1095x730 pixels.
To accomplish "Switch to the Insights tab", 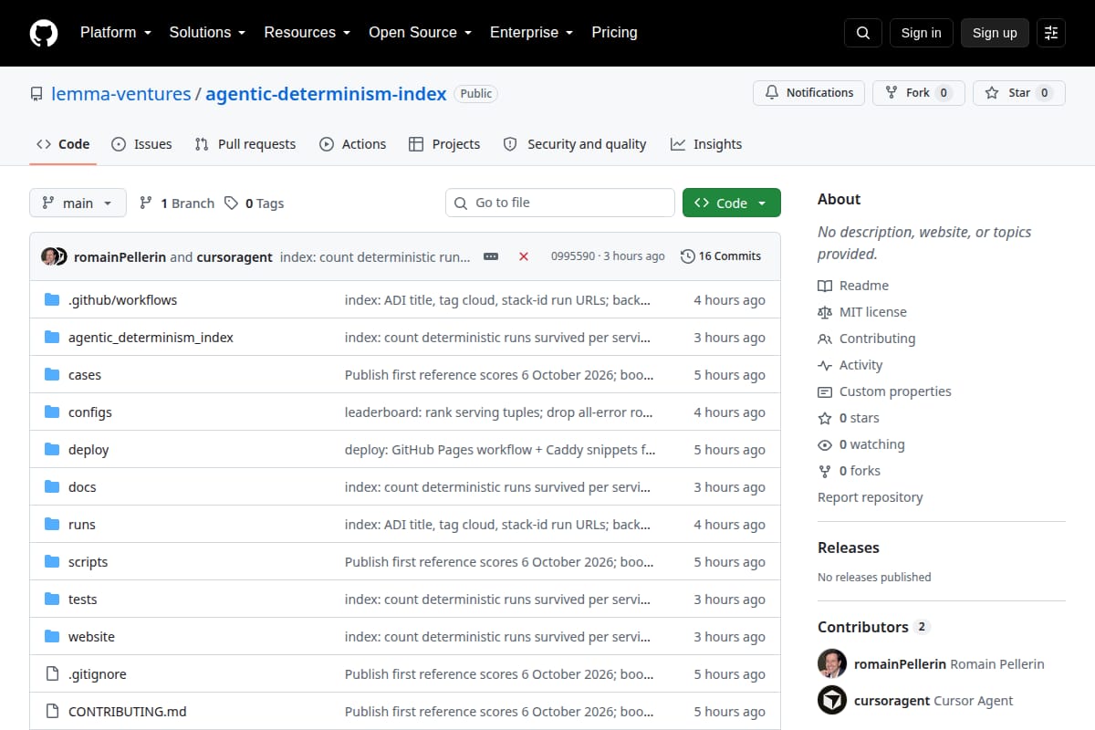I will tap(706, 144).
